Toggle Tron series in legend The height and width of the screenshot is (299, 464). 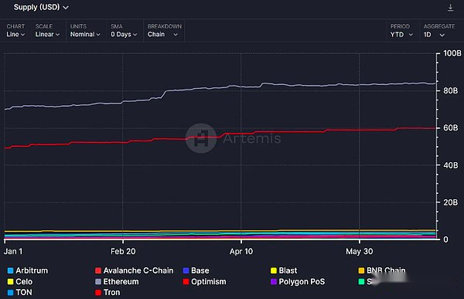107,293
